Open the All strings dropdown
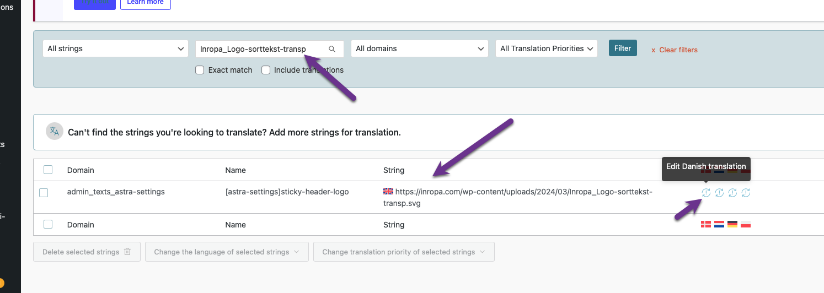The image size is (824, 293). 115,48
